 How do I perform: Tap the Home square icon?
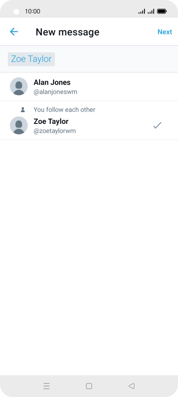(x=89, y=386)
